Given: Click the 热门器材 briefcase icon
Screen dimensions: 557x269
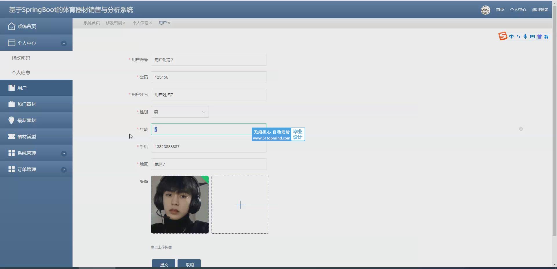Looking at the screenshot, I should click(x=11, y=104).
